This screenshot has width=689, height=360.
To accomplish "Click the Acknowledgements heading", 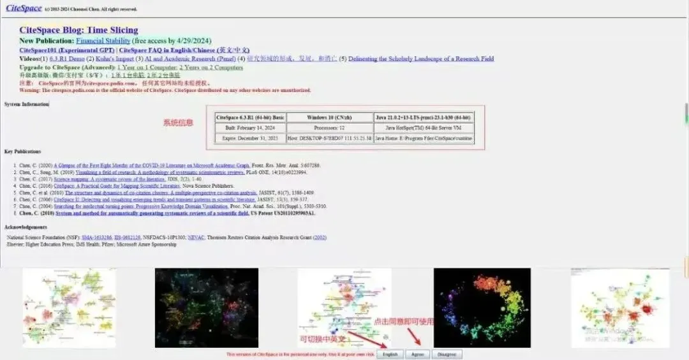I will [x=26, y=227].
